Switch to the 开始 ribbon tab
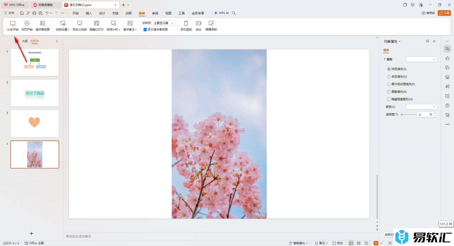This screenshot has height=246, width=454. tap(76, 13)
